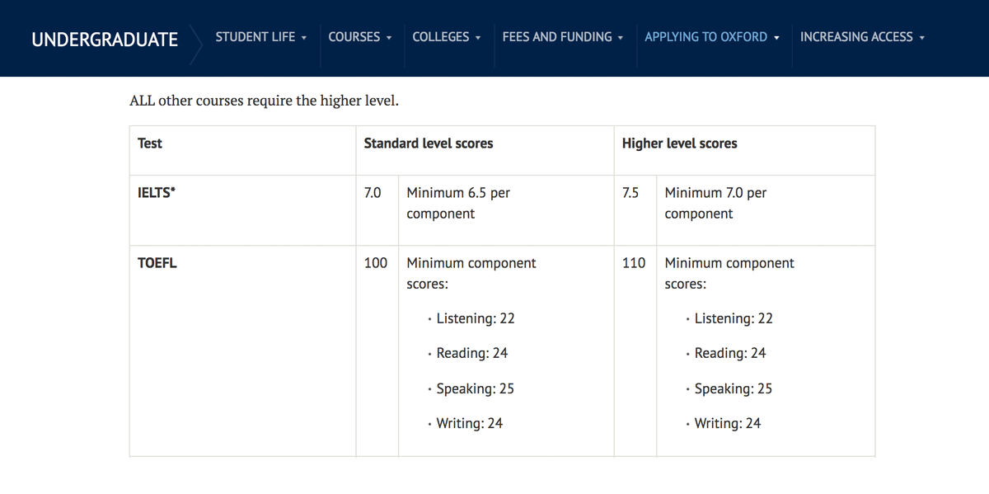This screenshot has height=494, width=989.
Task: Expand the Fees and Funding dropdown arrow
Action: pos(620,37)
